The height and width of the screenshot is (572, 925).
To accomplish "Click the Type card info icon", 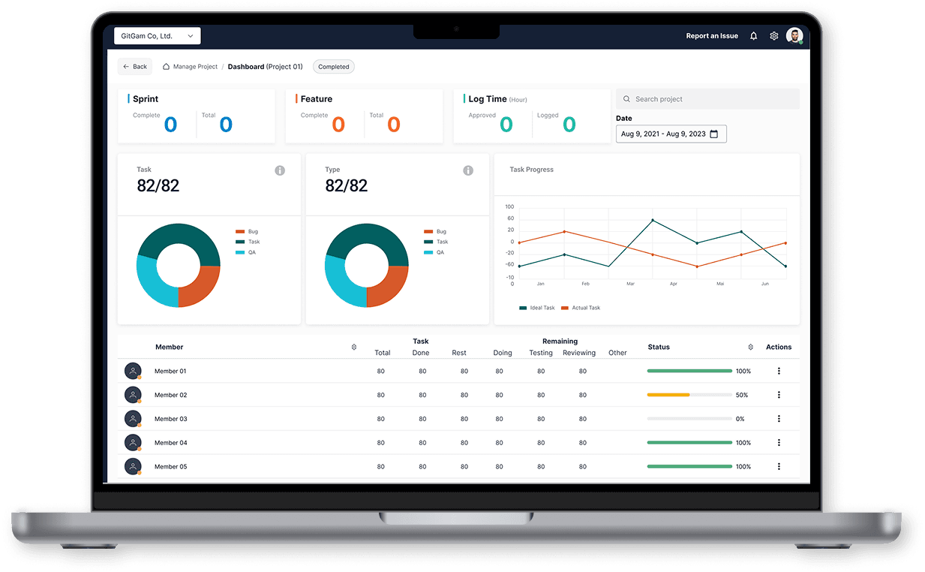I will click(468, 170).
